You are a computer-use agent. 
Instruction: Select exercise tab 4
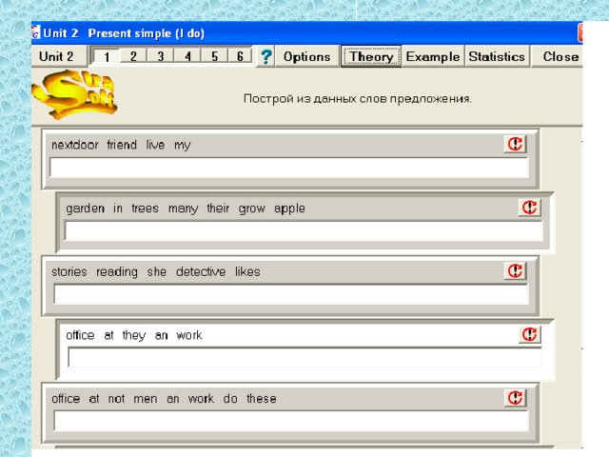click(x=187, y=56)
